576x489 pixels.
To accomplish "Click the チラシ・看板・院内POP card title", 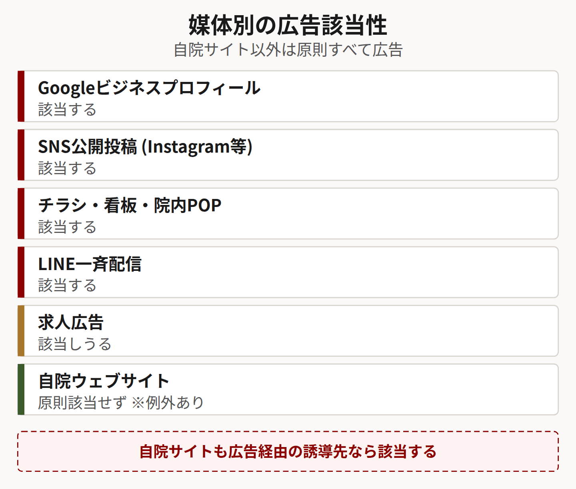I will click(x=130, y=205).
